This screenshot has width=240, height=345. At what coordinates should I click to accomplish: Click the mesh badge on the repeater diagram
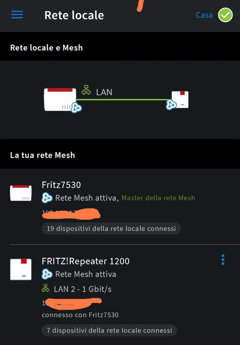click(x=171, y=104)
